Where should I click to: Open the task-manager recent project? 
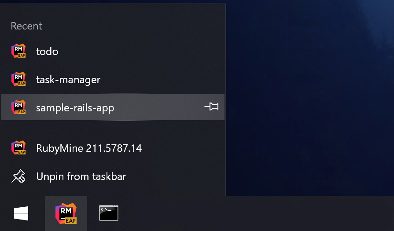(x=113, y=79)
